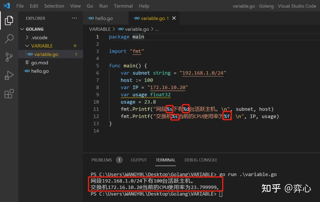This screenshot has height=202, width=320.
Task: Select variable.go in the explorer tree
Action: pos(51,54)
